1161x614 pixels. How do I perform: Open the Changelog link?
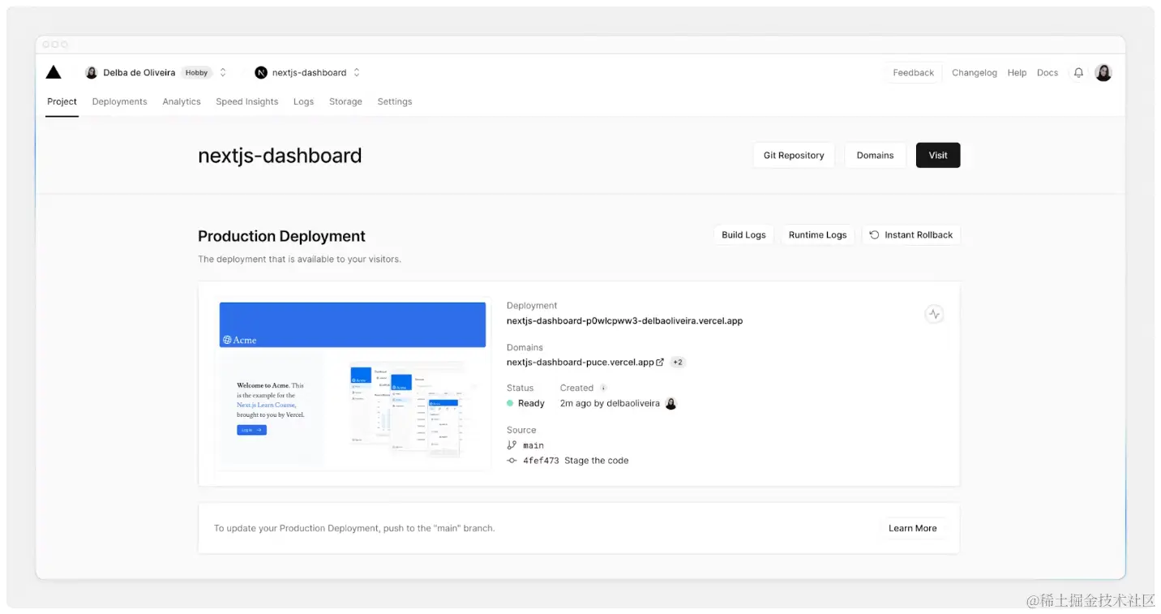click(x=975, y=73)
